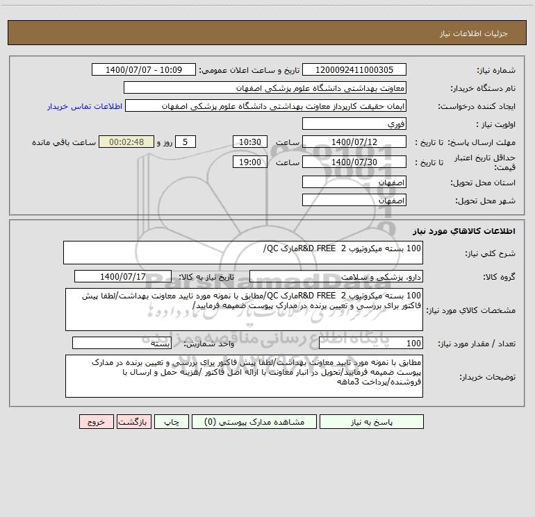The height and width of the screenshot is (517, 535).
Task: Click the label 'شهر محل تحویل:'
Action: 485,201
